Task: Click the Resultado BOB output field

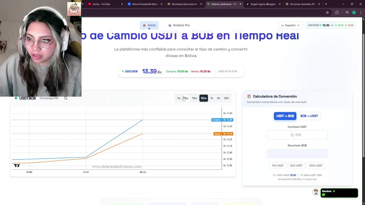Action: 297,153
